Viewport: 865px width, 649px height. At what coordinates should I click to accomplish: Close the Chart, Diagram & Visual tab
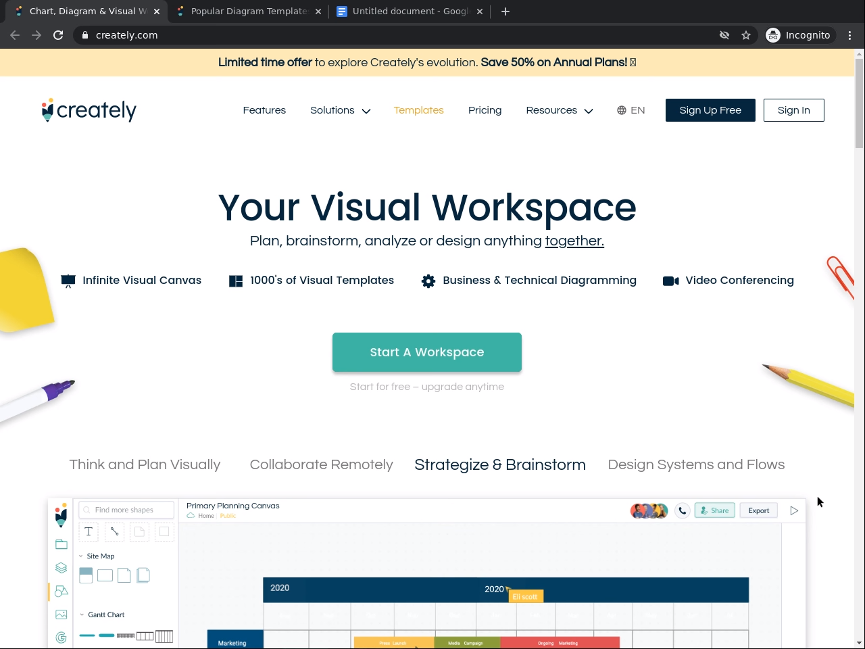pos(157,11)
